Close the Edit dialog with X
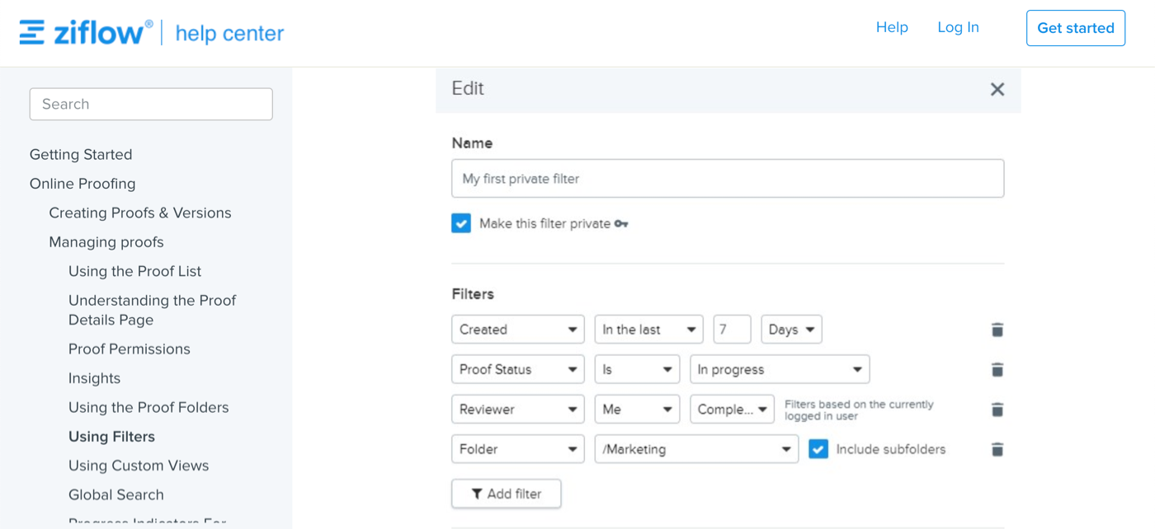 [997, 89]
